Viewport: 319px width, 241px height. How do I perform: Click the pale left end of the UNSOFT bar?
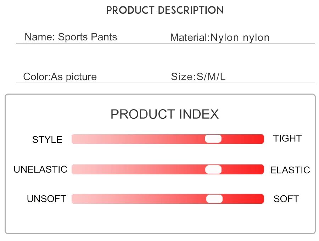click(76, 199)
